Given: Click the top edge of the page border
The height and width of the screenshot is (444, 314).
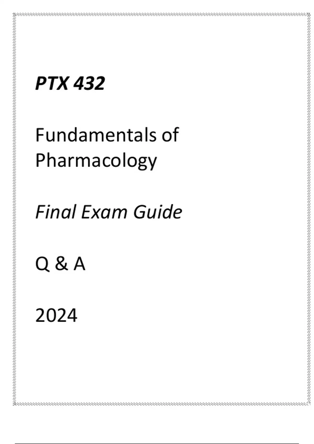Looking at the screenshot, I should click(x=161, y=15).
